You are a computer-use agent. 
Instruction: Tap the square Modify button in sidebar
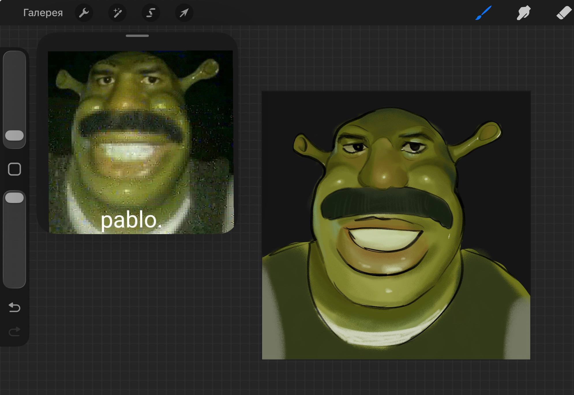coord(14,169)
